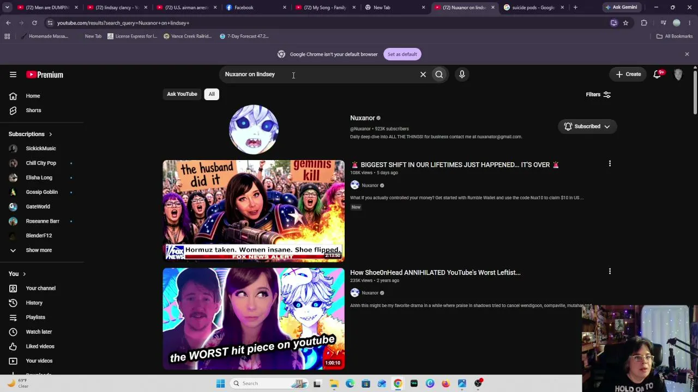Run the search with the magnifier button
This screenshot has height=392, width=698.
tap(439, 74)
